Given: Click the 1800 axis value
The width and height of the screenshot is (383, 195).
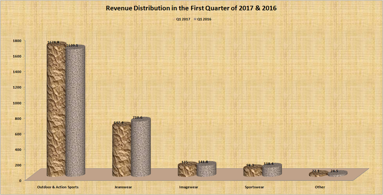Looking at the screenshot, I should (17, 40).
